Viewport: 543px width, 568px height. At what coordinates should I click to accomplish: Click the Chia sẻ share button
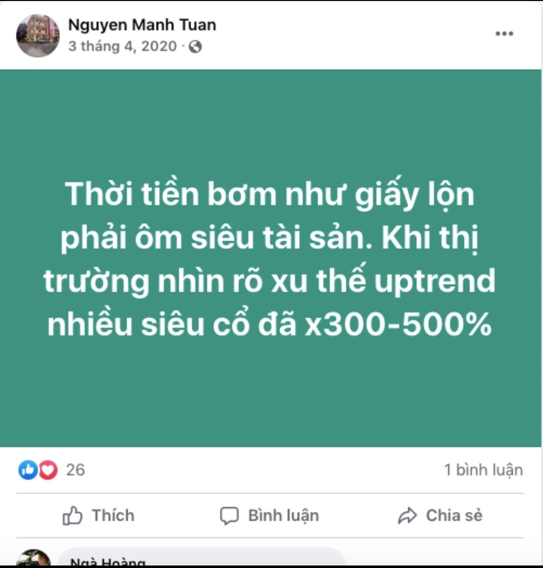(x=440, y=516)
